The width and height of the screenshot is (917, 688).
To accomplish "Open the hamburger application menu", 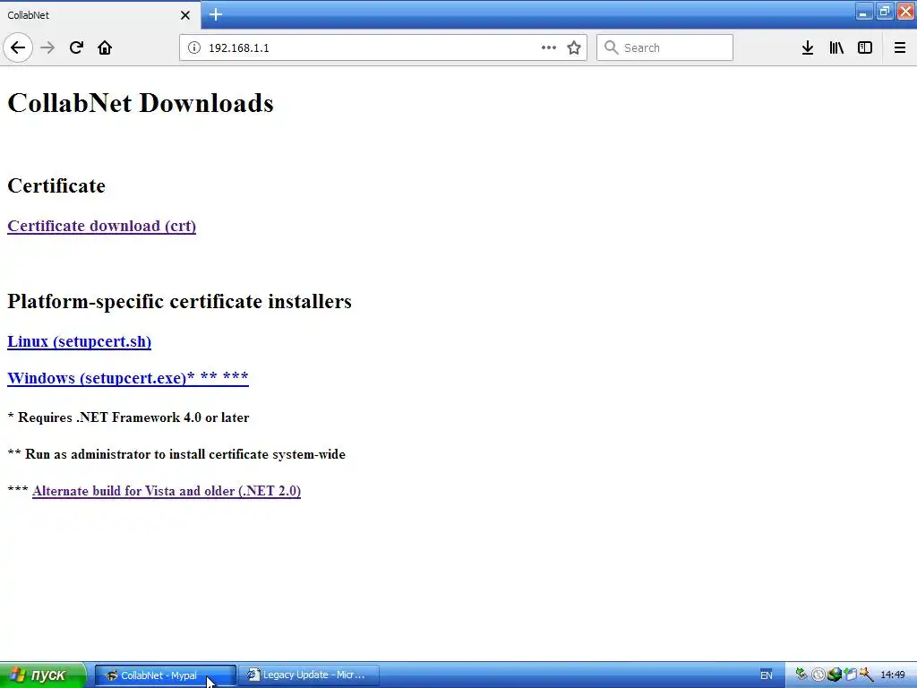I will click(x=899, y=47).
